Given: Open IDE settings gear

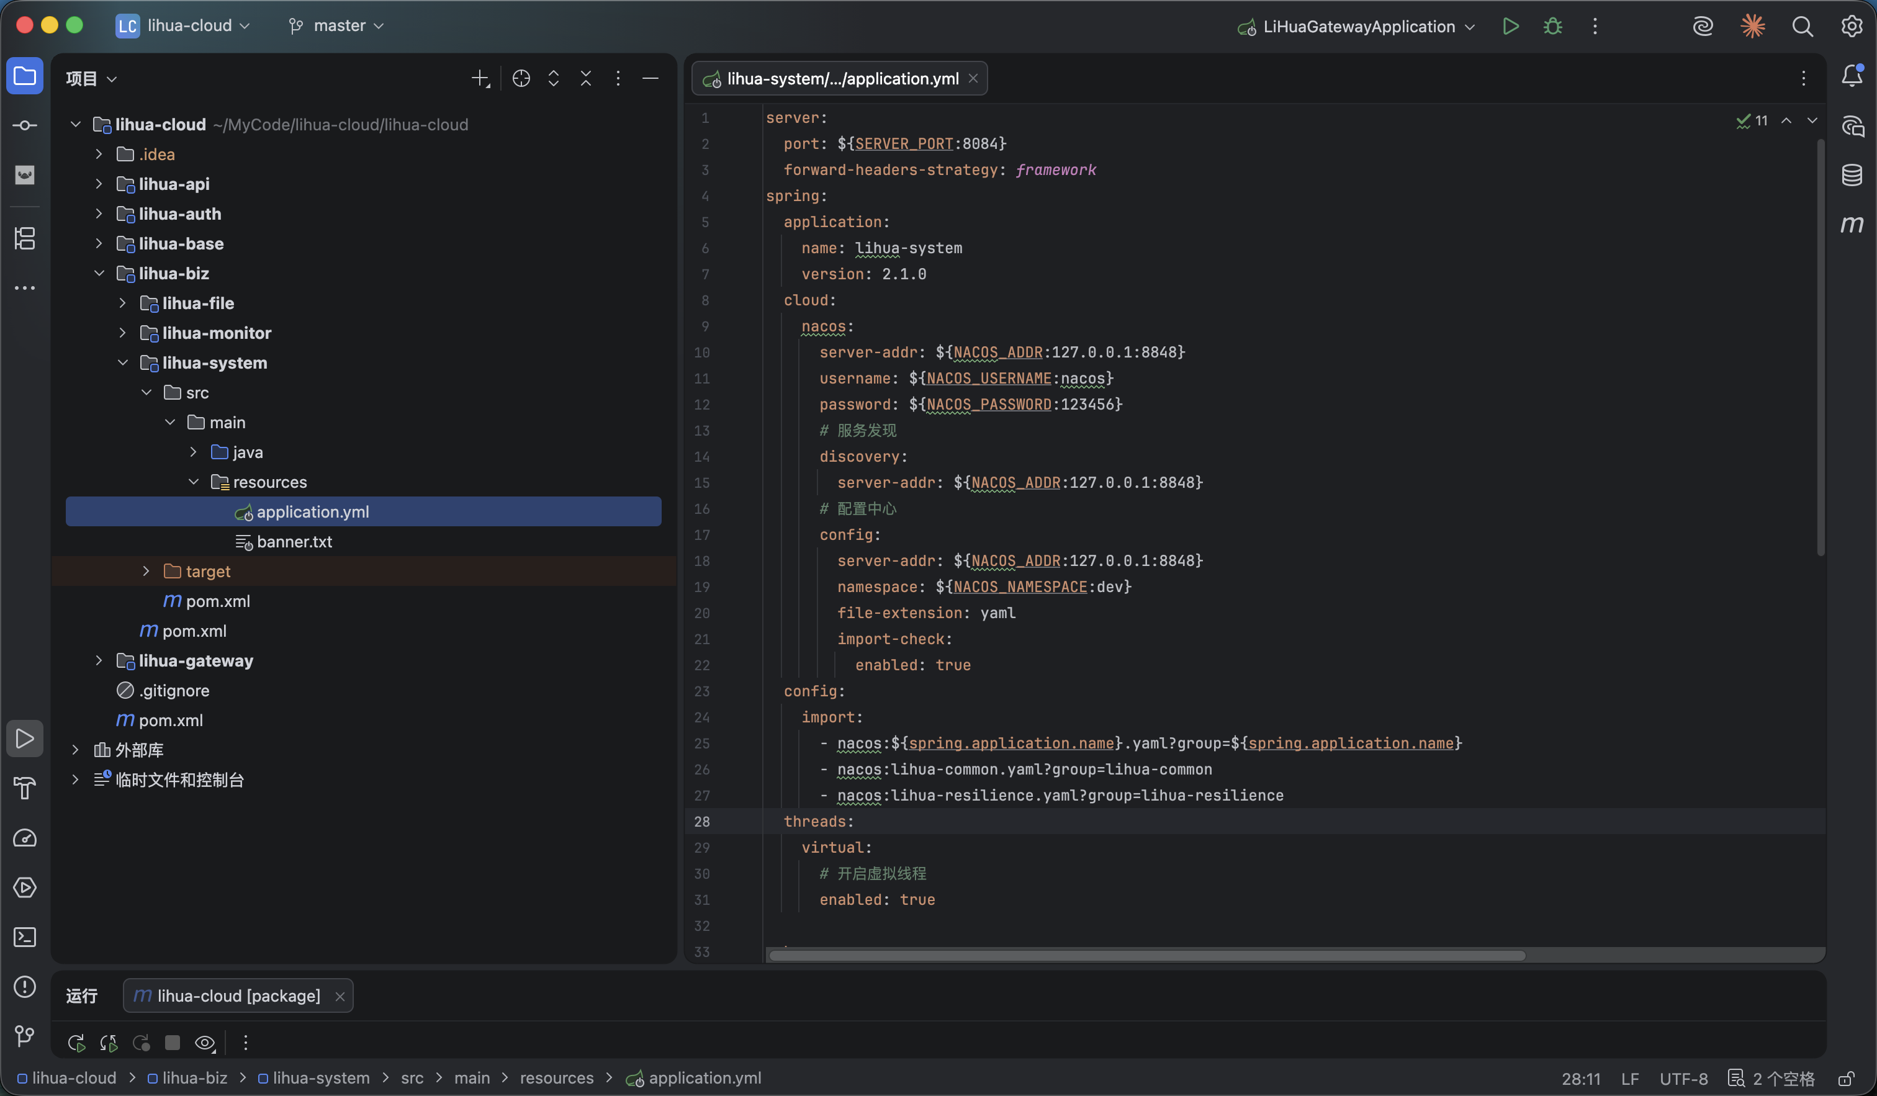Looking at the screenshot, I should point(1852,26).
